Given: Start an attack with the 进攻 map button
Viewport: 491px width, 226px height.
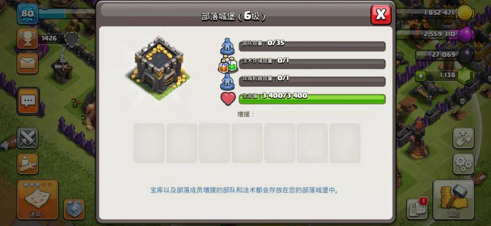Looking at the screenshot, I should (x=38, y=200).
